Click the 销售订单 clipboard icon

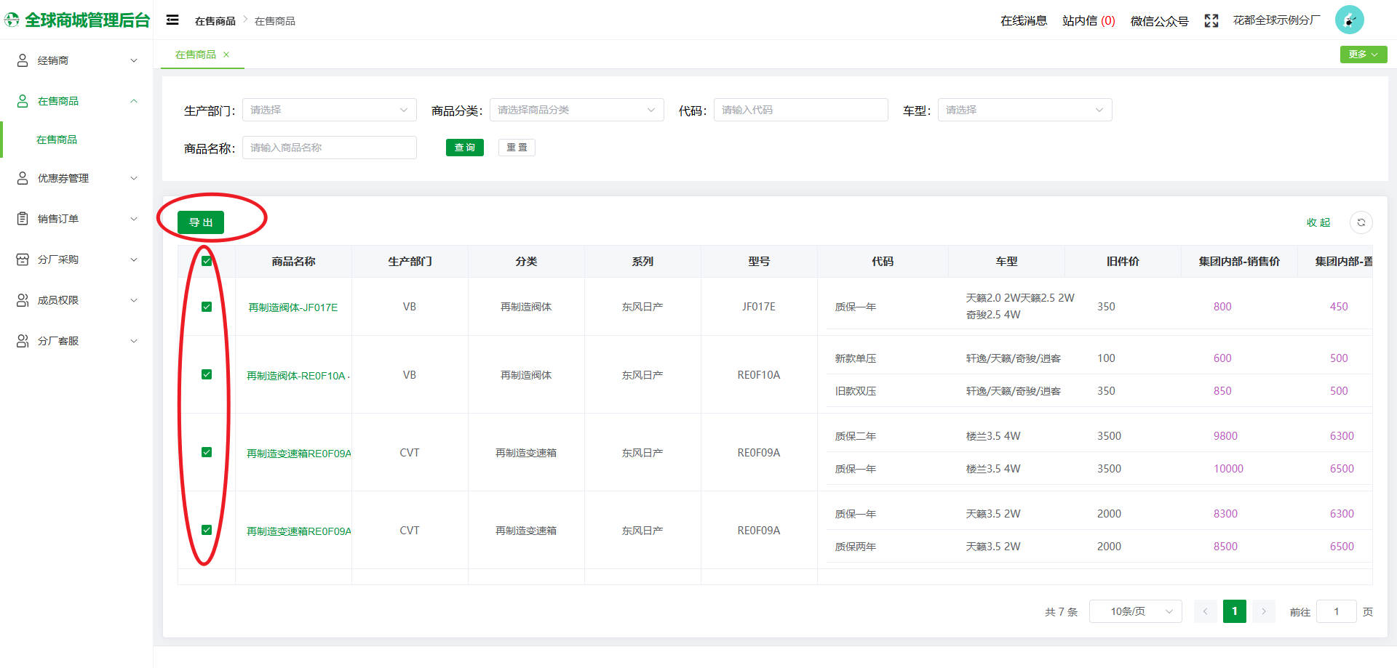point(23,219)
